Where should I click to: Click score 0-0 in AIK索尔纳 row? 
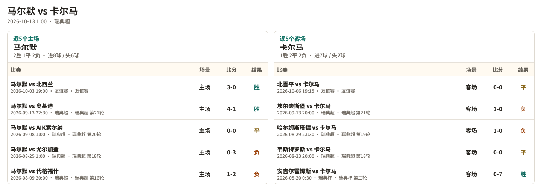231,130
